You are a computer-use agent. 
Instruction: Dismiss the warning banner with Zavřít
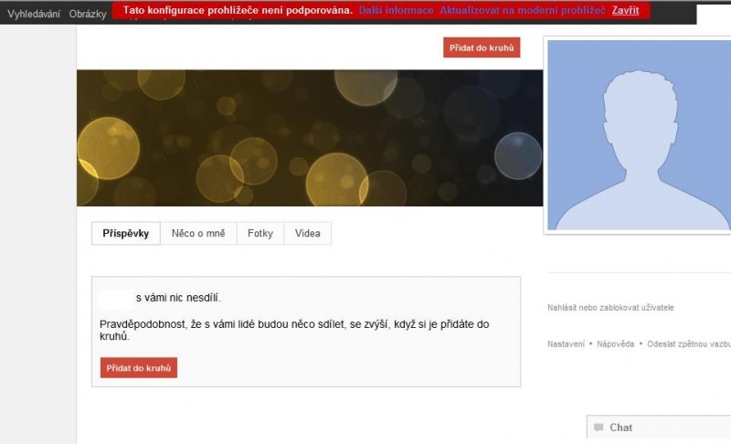coord(625,10)
